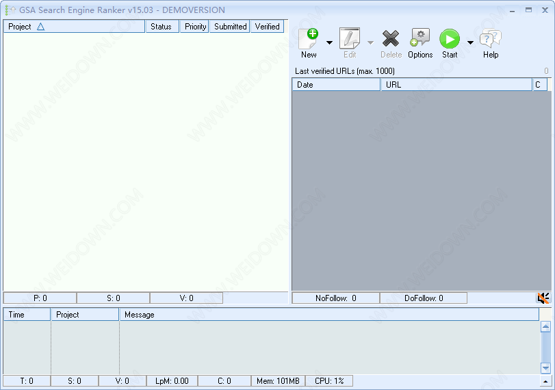Click the Edit project icon
Screen dimensions: 555x390
[x=350, y=38]
